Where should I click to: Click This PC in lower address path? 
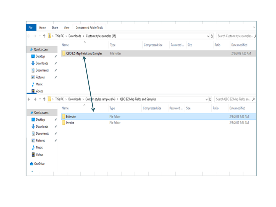[59, 99]
